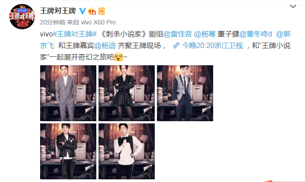
Task: Open the @杨迪 mention link
Action: (x=105, y=46)
